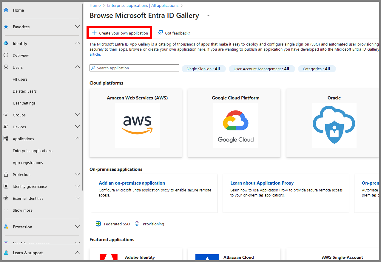This screenshot has height=262, width=381.
Task: Expand the Favorites section chevron
Action: [78, 27]
